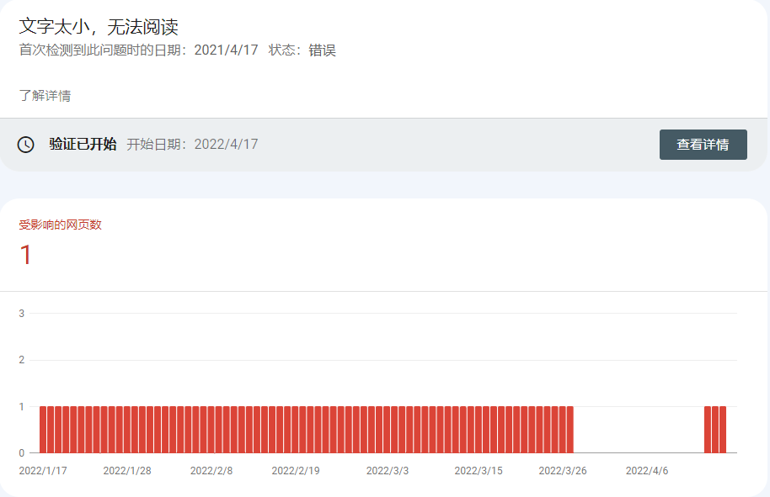Screen dimensions: 770x497
Task: Select the 受影响的网页数 metric label
Action: [x=60, y=225]
